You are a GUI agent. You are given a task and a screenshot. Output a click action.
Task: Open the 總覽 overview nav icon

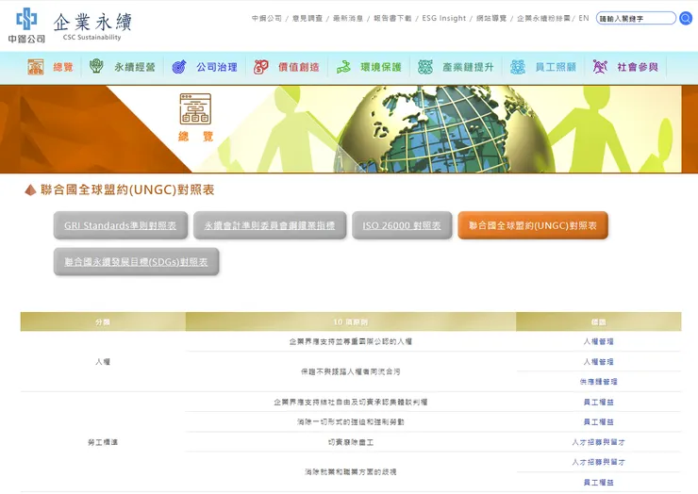point(36,67)
